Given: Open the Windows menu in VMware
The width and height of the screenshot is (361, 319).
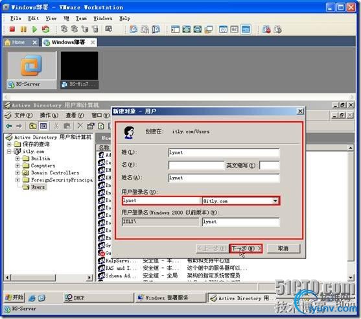Looking at the screenshot, I should 102,18.
